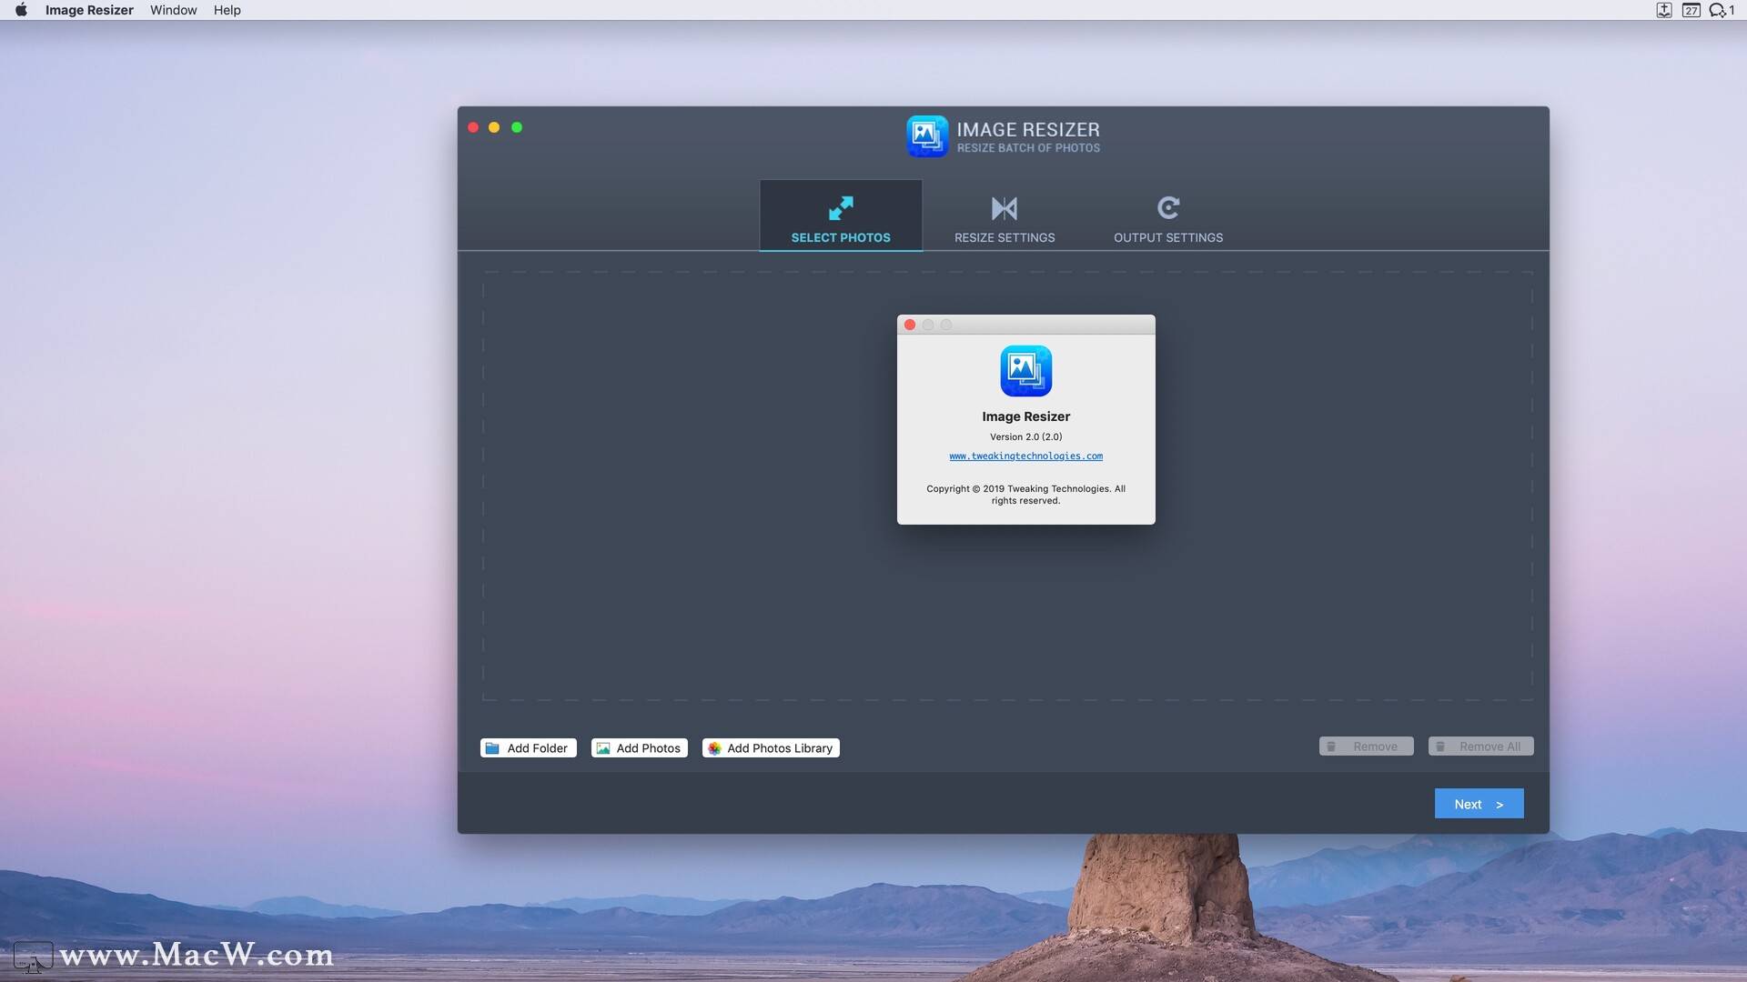Minimize the main Image Resizer window

tap(494, 127)
